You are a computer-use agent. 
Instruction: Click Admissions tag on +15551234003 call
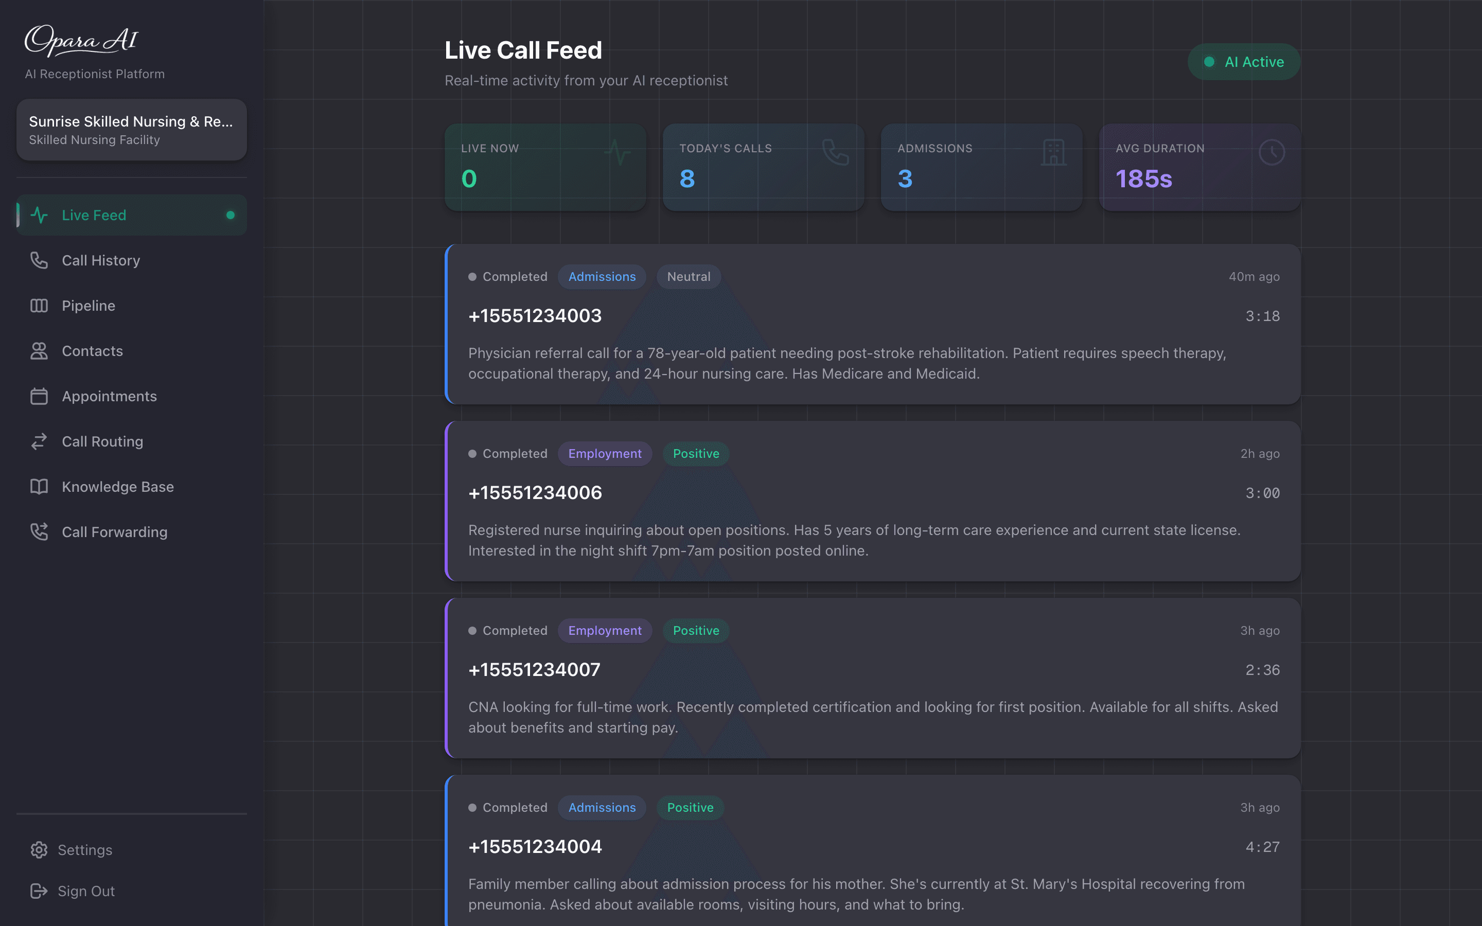[602, 277]
